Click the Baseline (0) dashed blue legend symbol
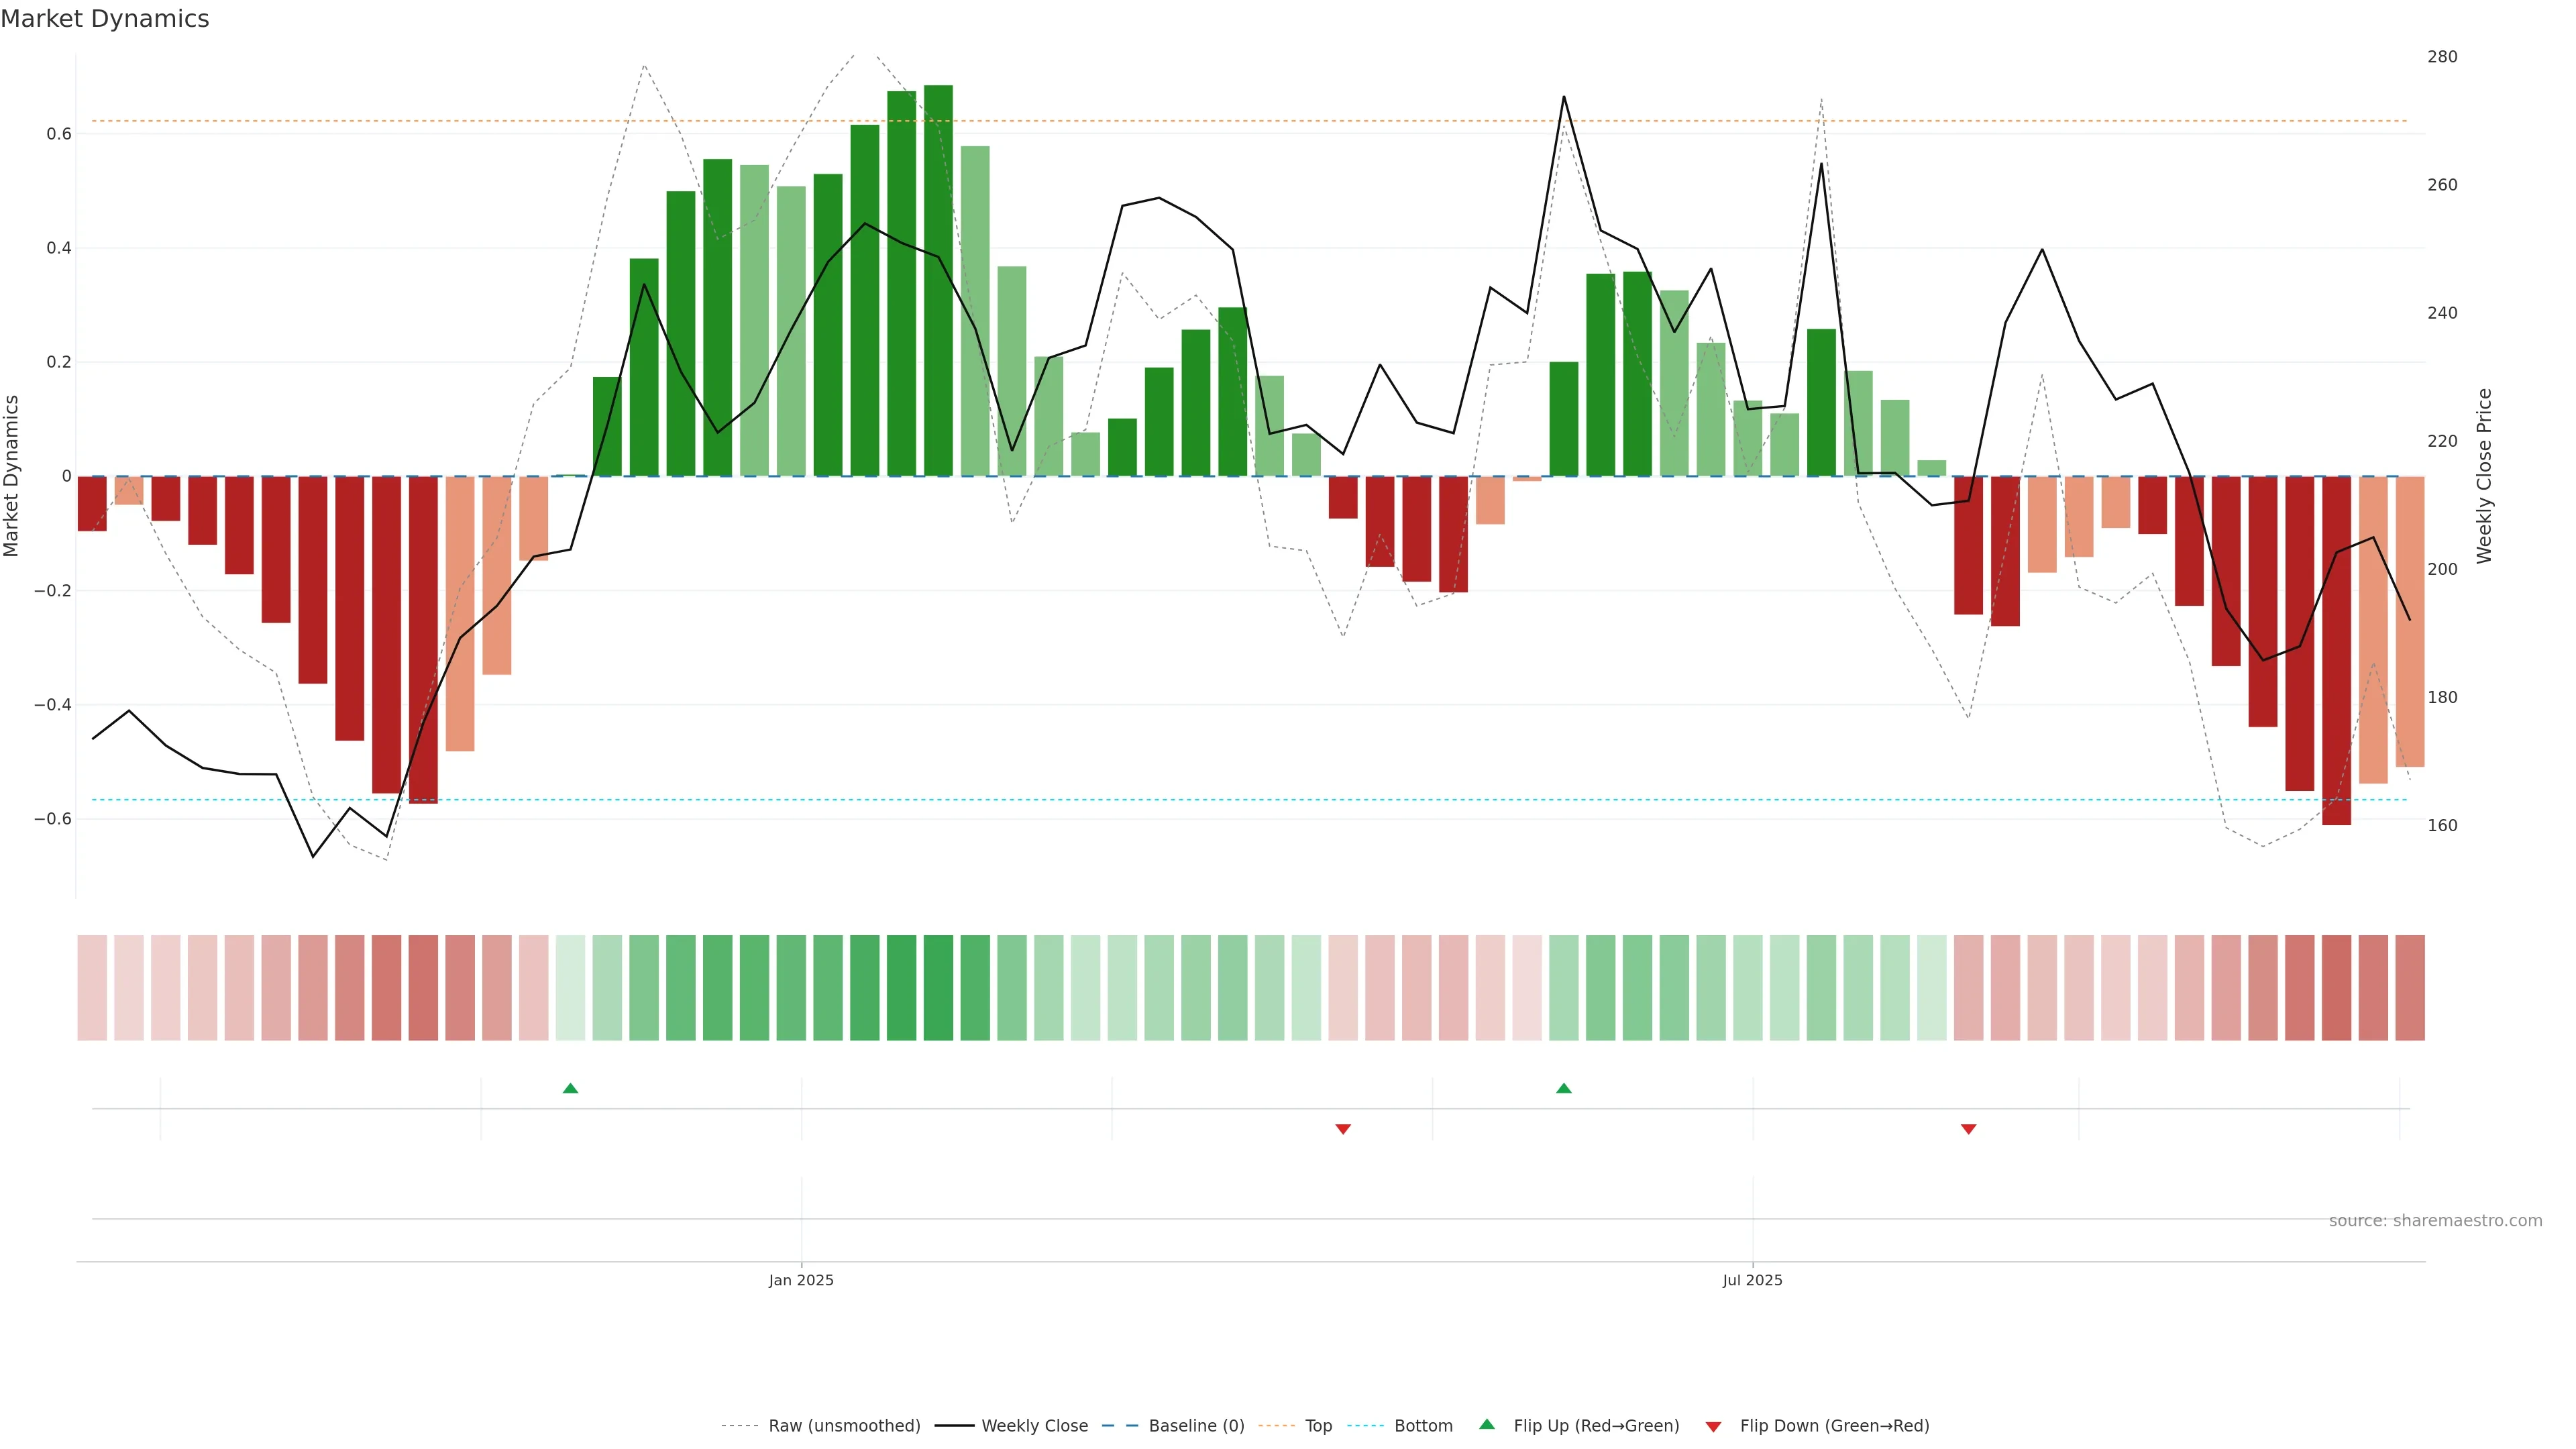2576x1449 pixels. point(1120,1426)
